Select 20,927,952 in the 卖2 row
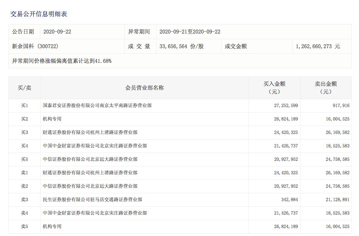 pyautogui.click(x=286, y=186)
